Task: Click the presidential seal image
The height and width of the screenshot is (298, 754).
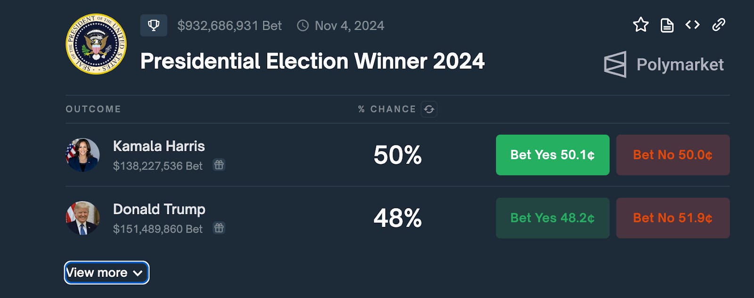Action: click(x=96, y=44)
